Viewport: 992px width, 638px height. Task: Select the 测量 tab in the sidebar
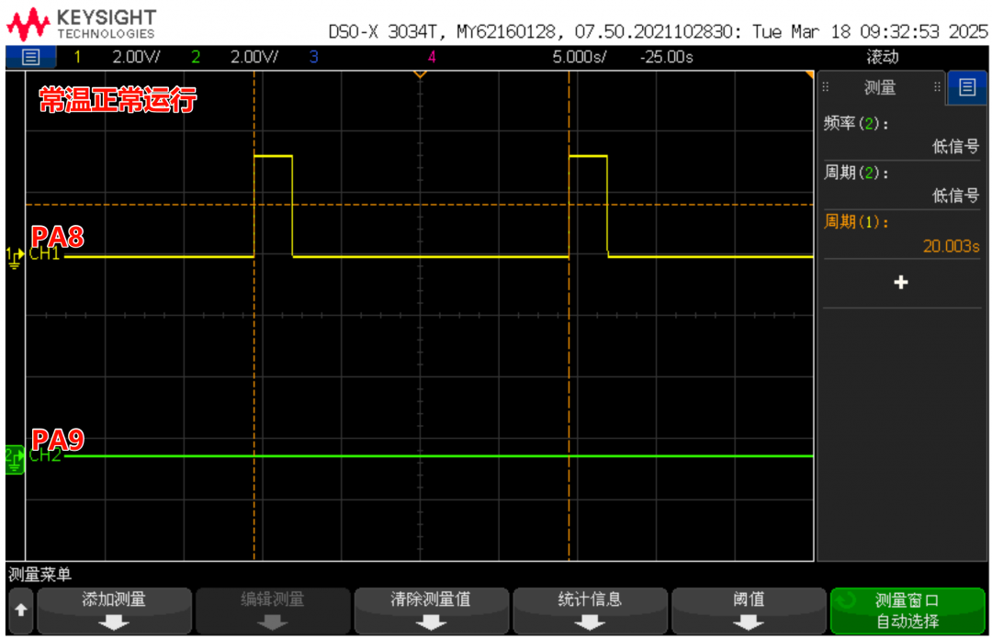pos(880,88)
